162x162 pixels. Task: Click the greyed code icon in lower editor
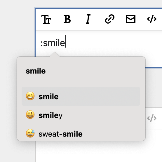click(x=152, y=118)
